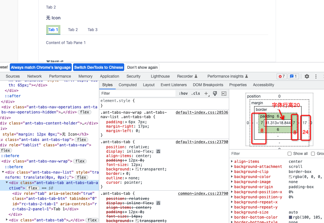This screenshot has height=223, width=324.
Task: Click margin-right value 17 in box model
Action: [305, 123]
